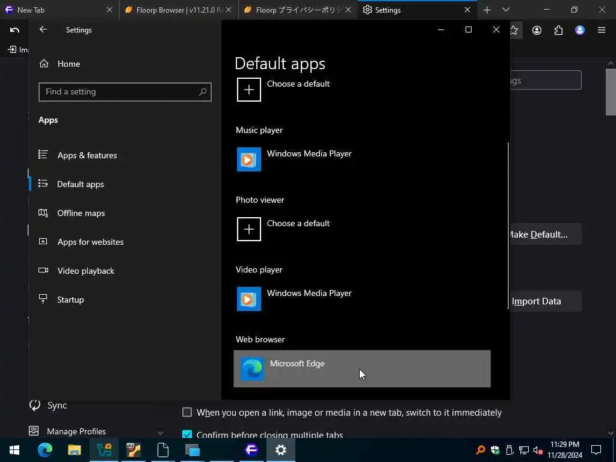This screenshot has width=616, height=462.
Task: Click Windows Media Player icon under Music player
Action: click(x=248, y=159)
